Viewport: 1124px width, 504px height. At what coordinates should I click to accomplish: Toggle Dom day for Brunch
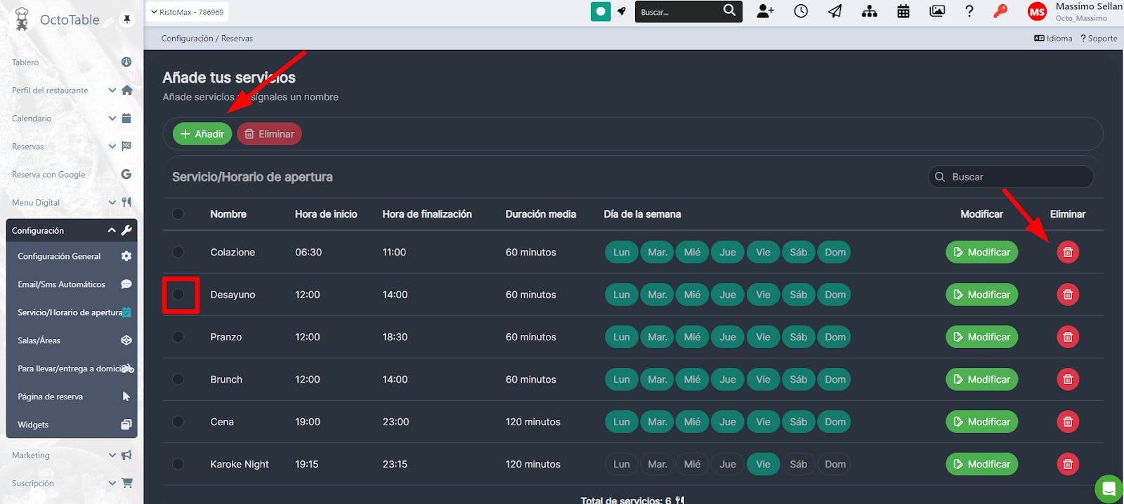(x=835, y=380)
